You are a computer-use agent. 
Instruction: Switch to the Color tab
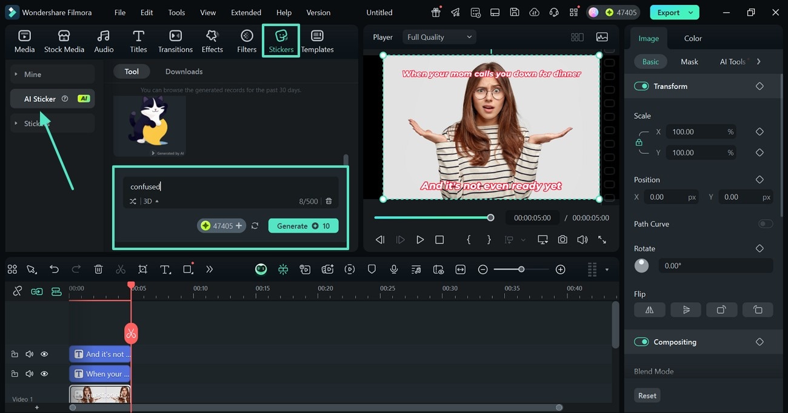click(x=693, y=38)
